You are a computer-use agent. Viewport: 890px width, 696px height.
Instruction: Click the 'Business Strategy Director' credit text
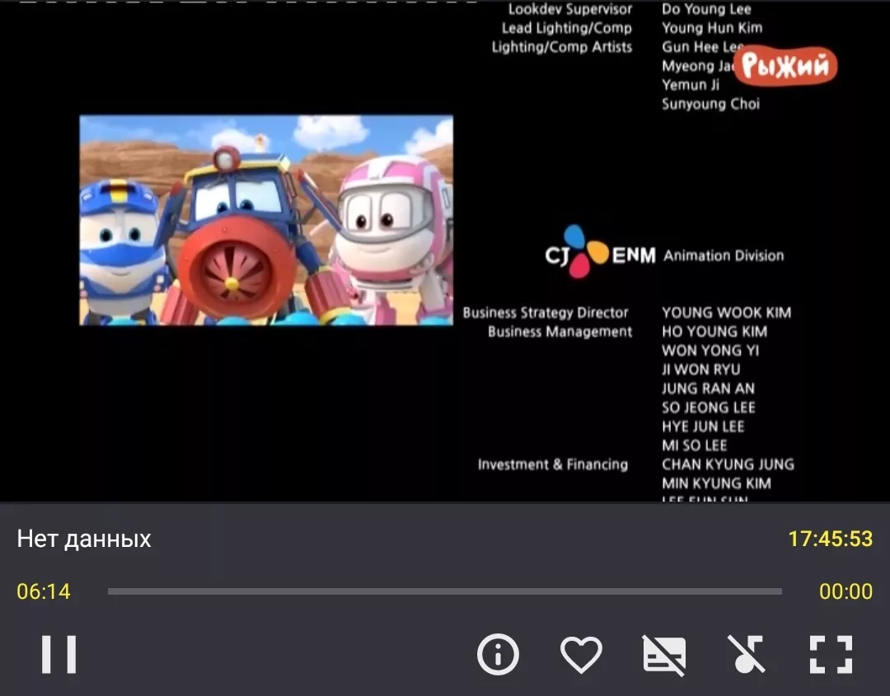pos(546,312)
